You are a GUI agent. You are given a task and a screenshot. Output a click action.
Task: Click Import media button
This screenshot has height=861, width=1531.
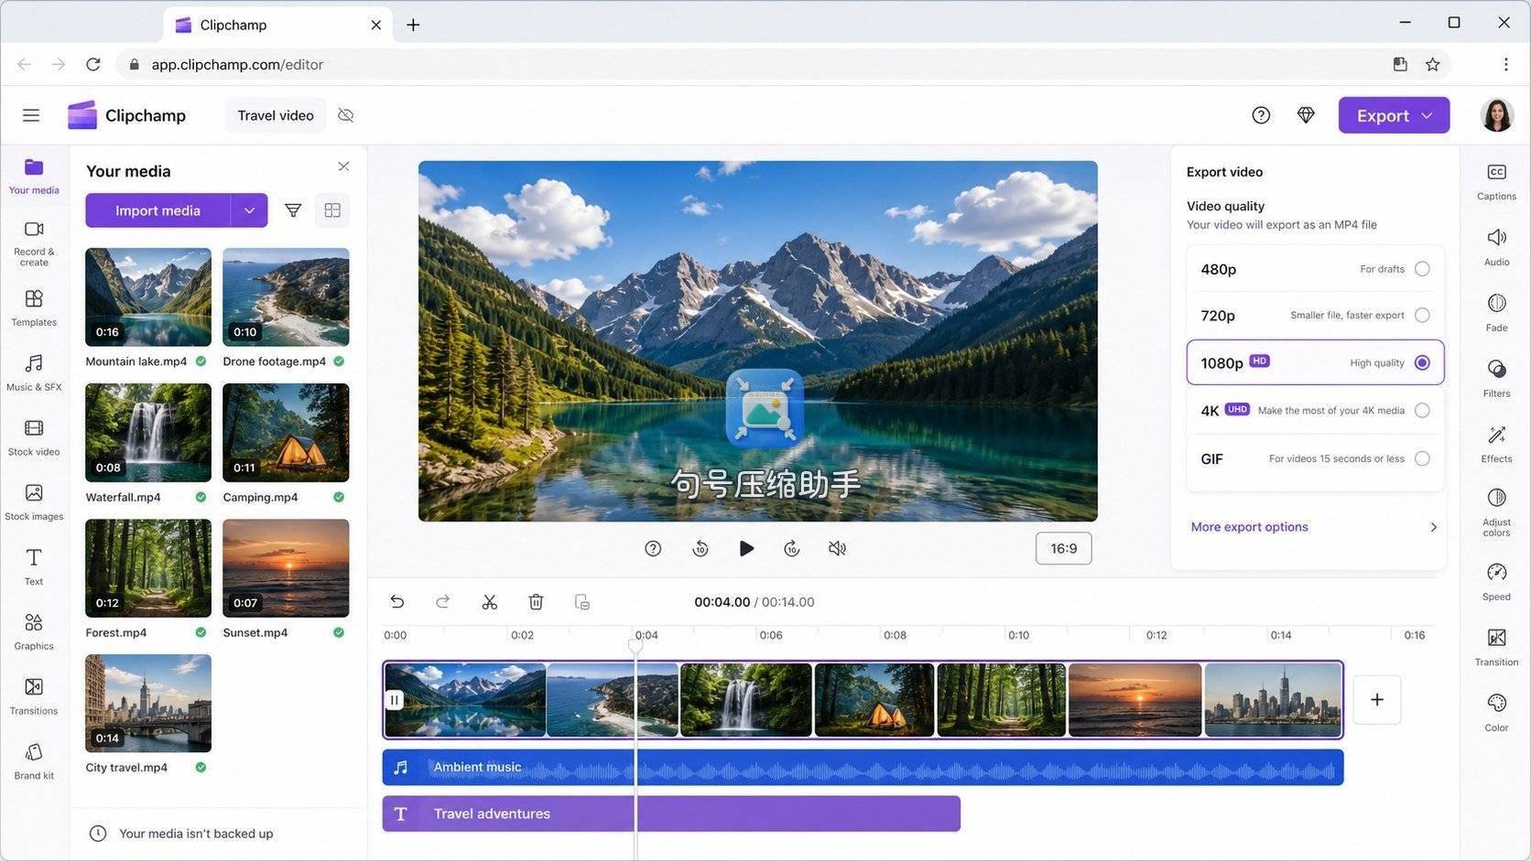[x=157, y=210]
